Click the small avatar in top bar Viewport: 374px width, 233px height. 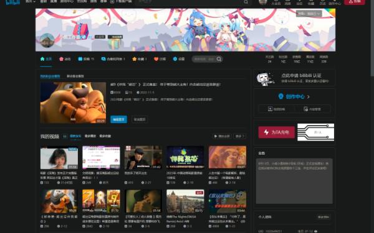point(263,2)
